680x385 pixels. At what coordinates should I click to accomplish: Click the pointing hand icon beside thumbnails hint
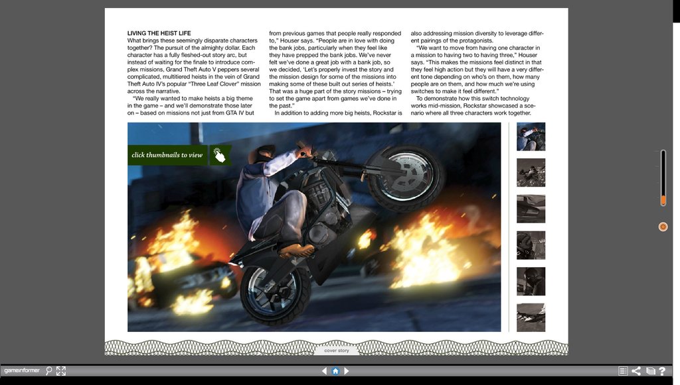220,155
